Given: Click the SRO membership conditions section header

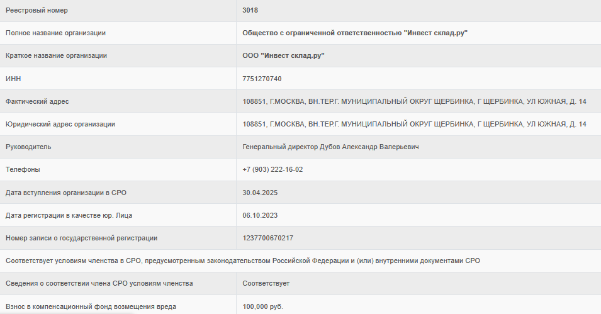Looking at the screenshot, I should [243, 261].
